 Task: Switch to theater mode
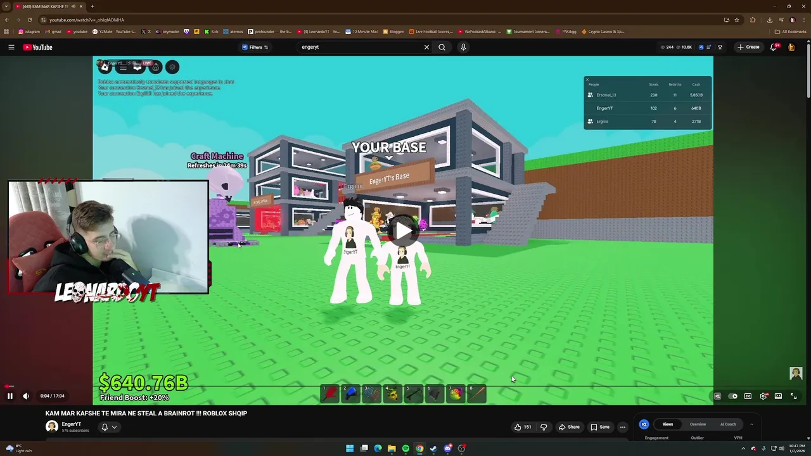click(778, 396)
